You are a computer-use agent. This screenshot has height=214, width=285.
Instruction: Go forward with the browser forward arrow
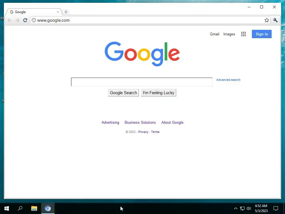tap(17, 20)
